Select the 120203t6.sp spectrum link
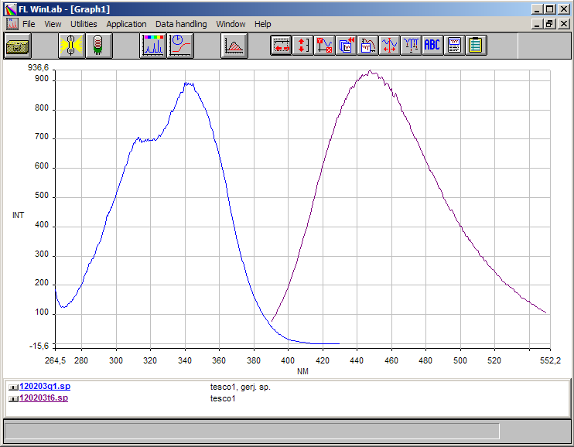574x447 pixels. coord(43,398)
